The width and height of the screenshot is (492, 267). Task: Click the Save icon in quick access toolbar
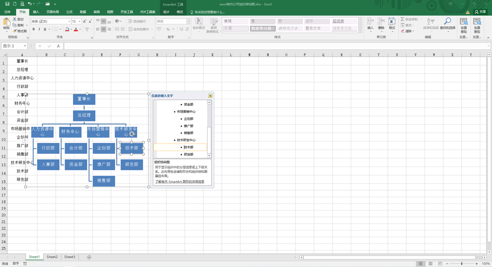(x=8, y=4)
